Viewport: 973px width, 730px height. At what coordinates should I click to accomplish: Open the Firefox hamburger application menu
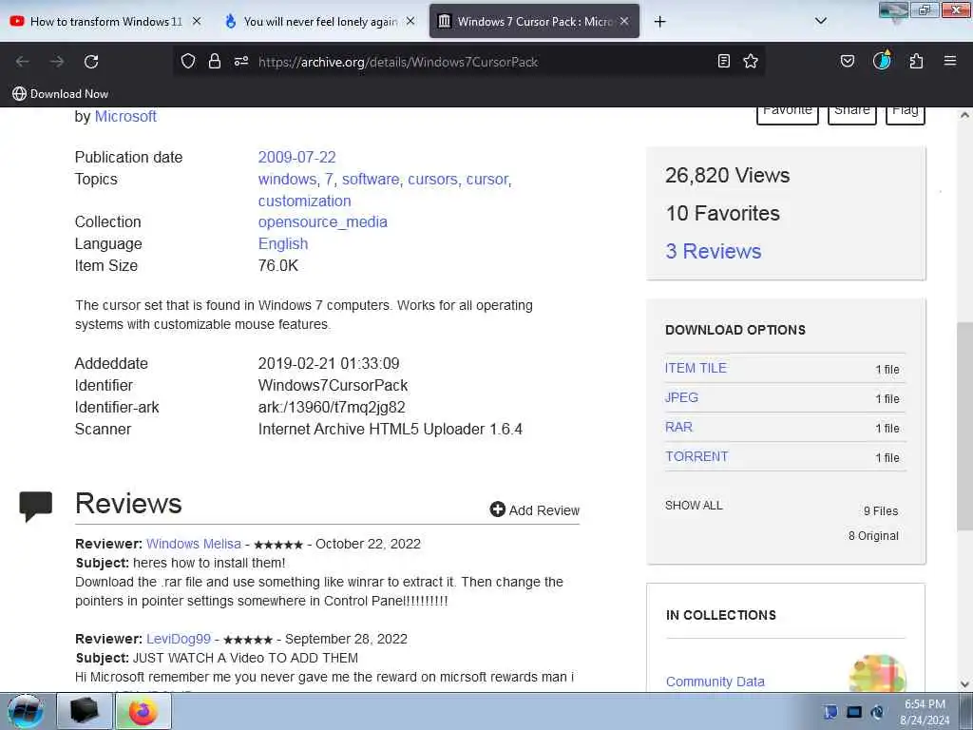point(950,61)
